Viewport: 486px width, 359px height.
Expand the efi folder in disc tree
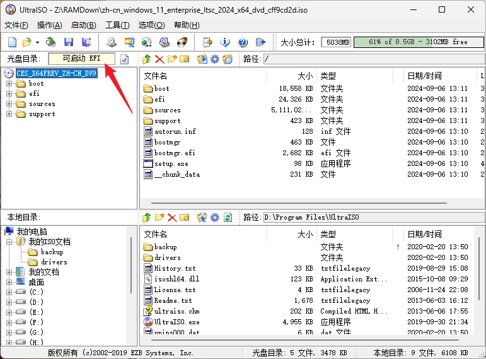[9, 94]
